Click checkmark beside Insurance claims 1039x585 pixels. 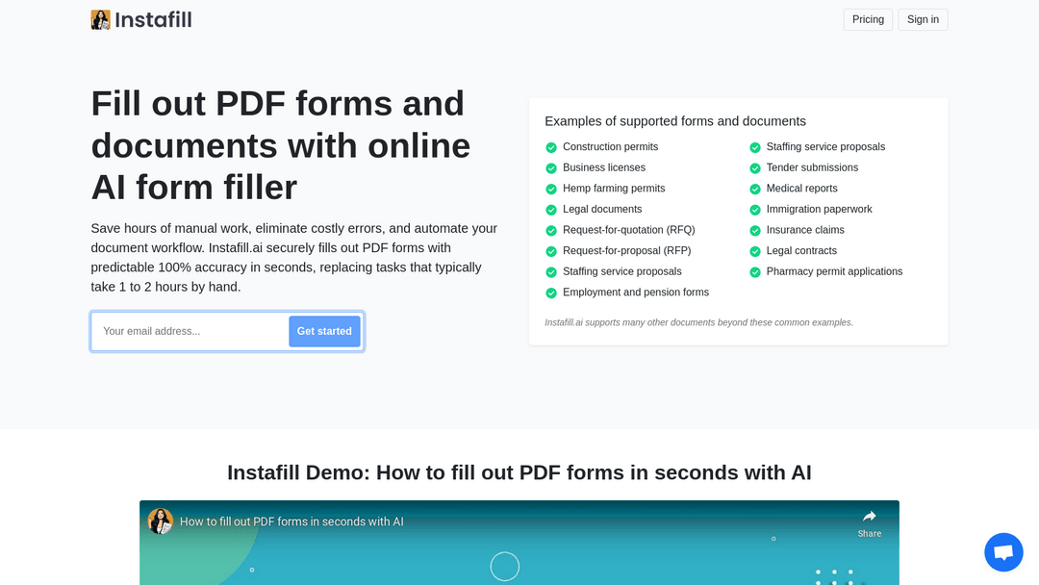[755, 231]
